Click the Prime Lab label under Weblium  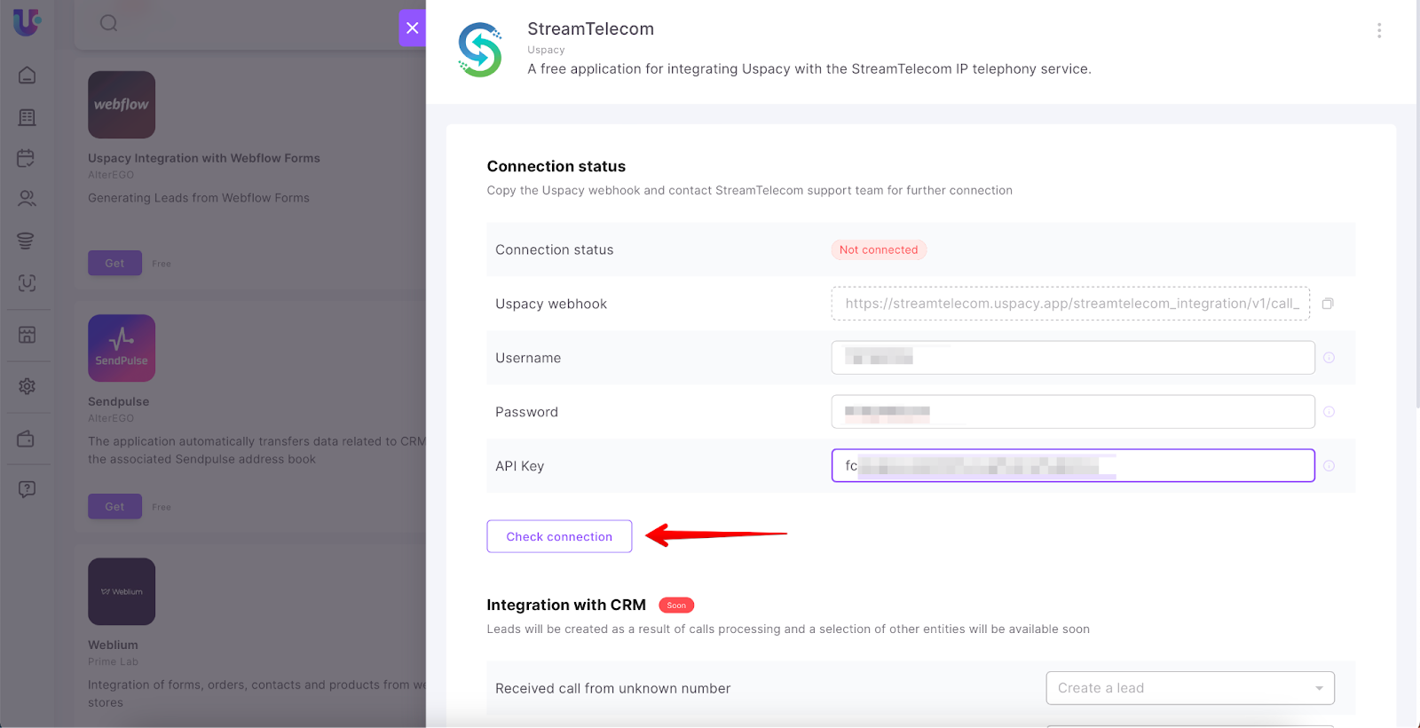(113, 661)
